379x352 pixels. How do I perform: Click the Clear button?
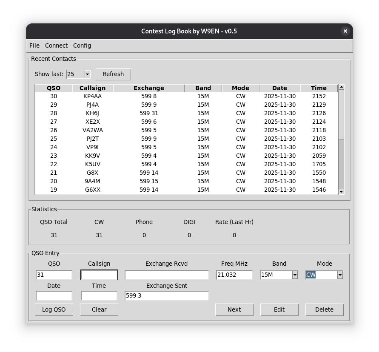(x=99, y=310)
